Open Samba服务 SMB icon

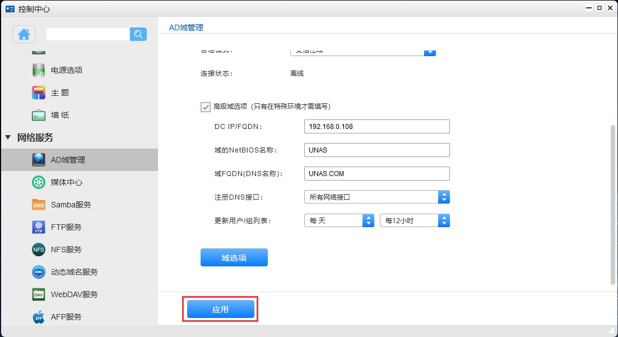pyautogui.click(x=39, y=205)
